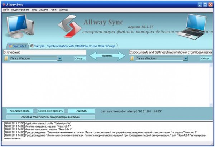Click the right Обзор... browse button

206,59
